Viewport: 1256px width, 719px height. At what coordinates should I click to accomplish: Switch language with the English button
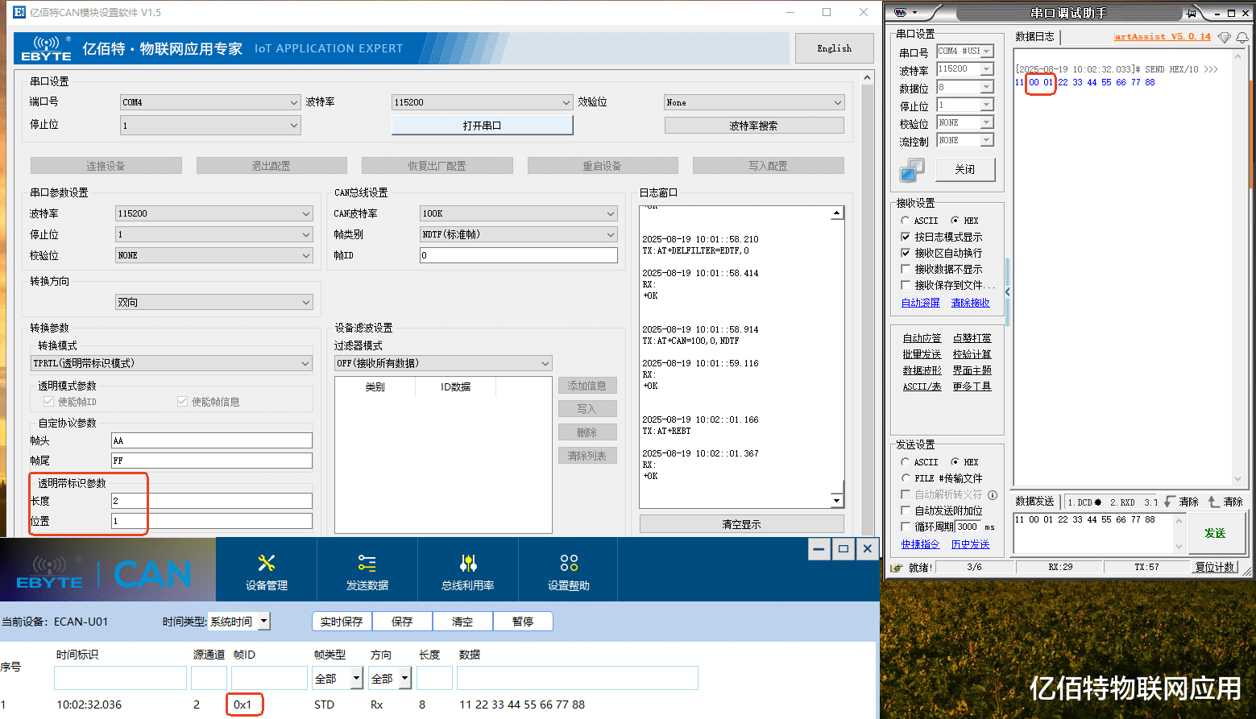[x=835, y=48]
